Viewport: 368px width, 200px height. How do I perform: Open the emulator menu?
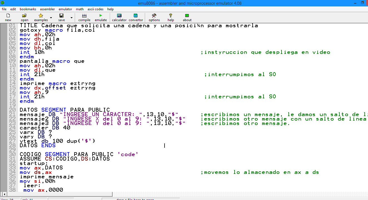pyautogui.click(x=65, y=9)
